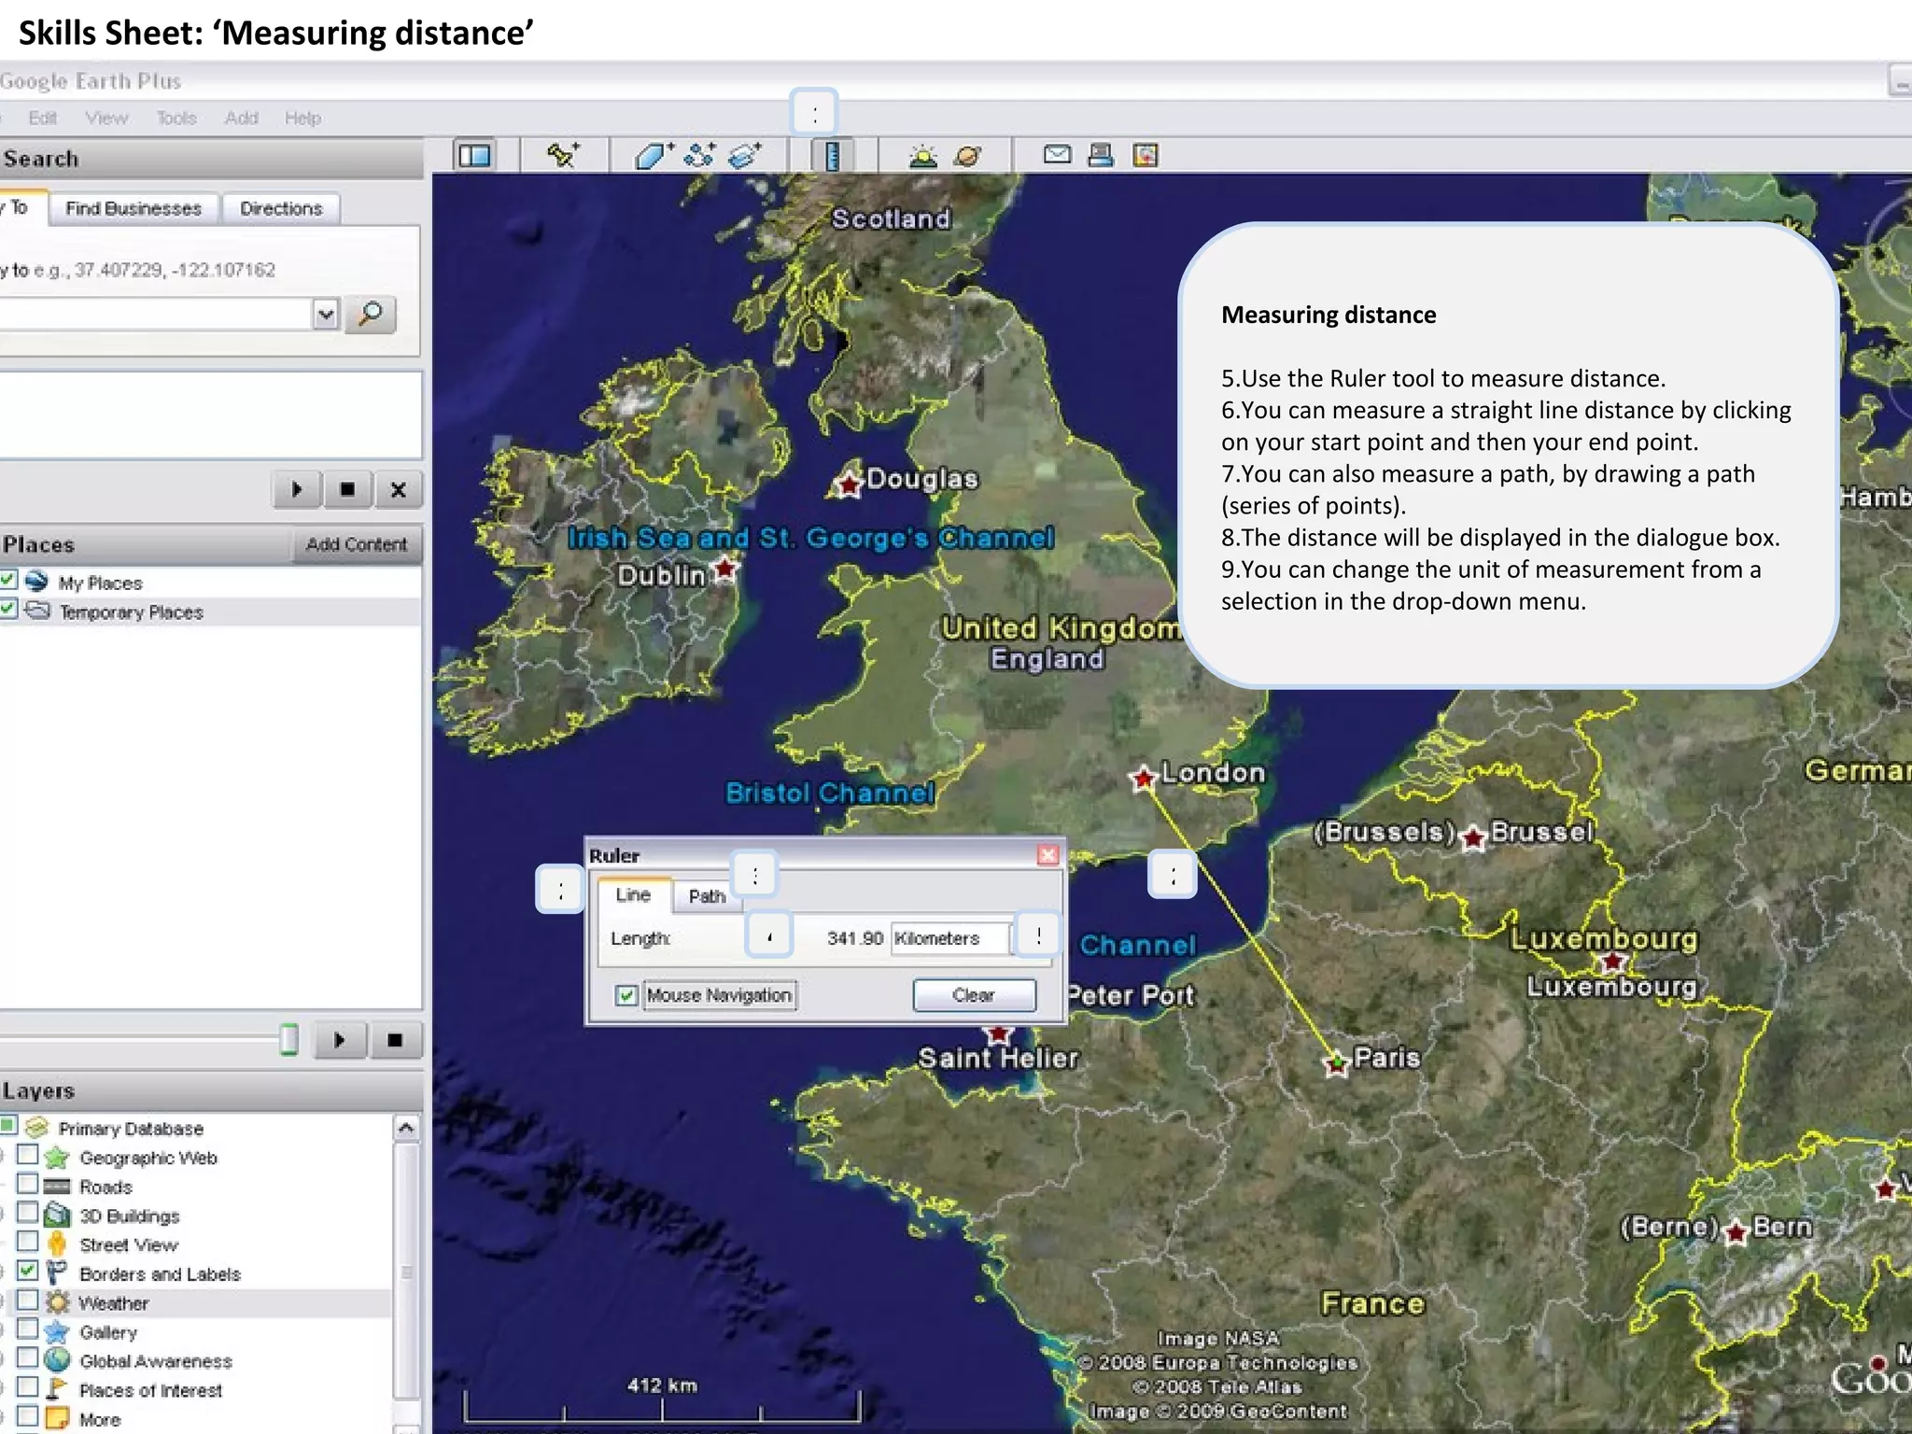Enable the Street View layer checkbox

28,1243
